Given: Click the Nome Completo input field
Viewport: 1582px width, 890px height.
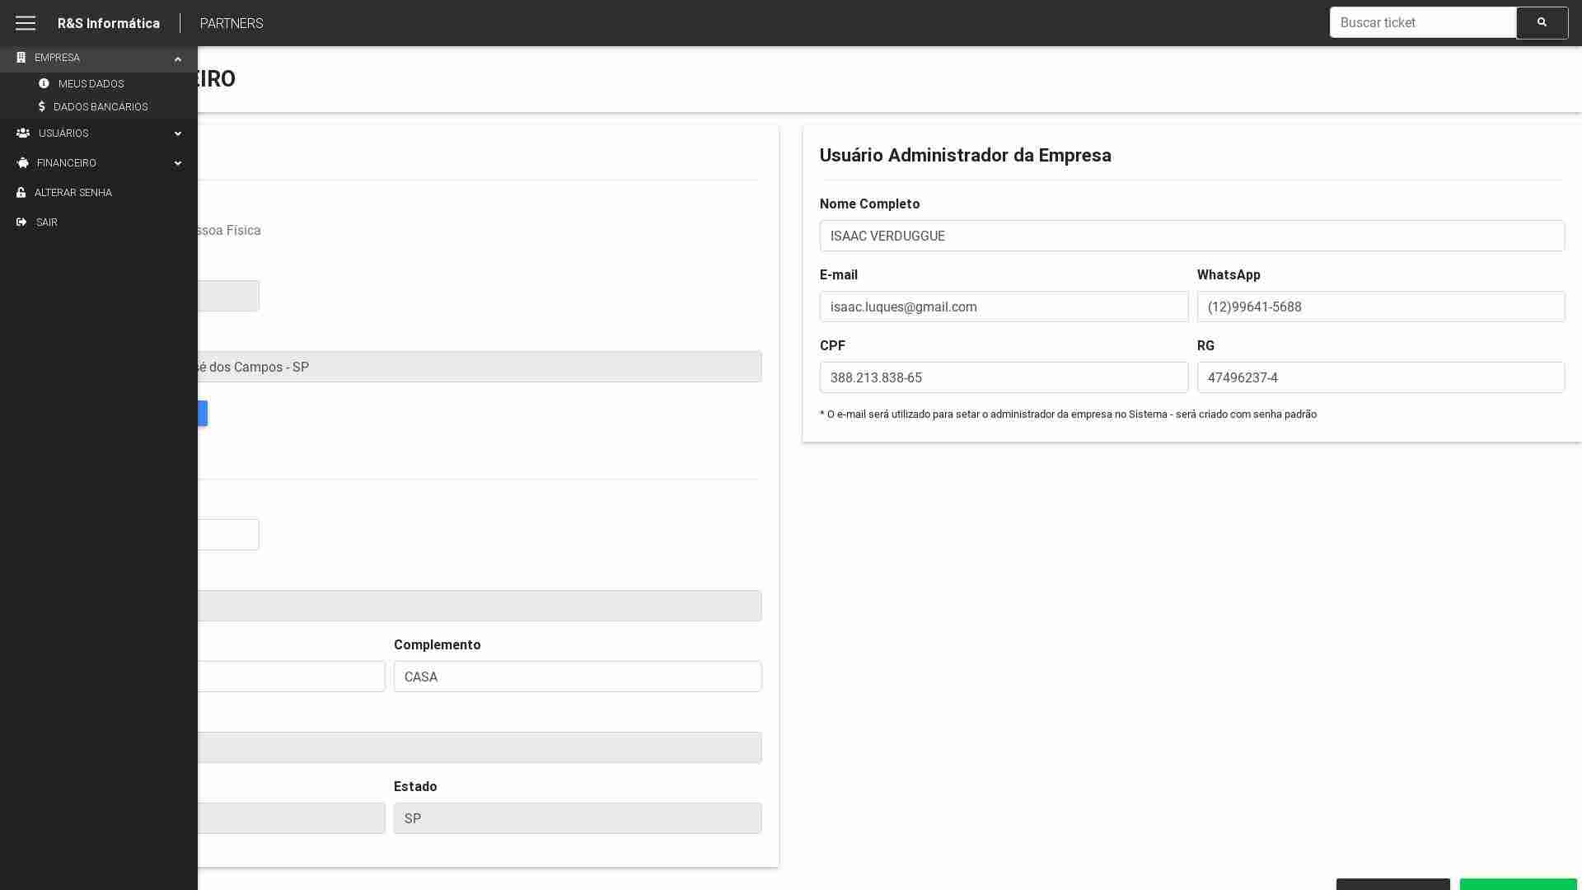Looking at the screenshot, I should [1191, 236].
